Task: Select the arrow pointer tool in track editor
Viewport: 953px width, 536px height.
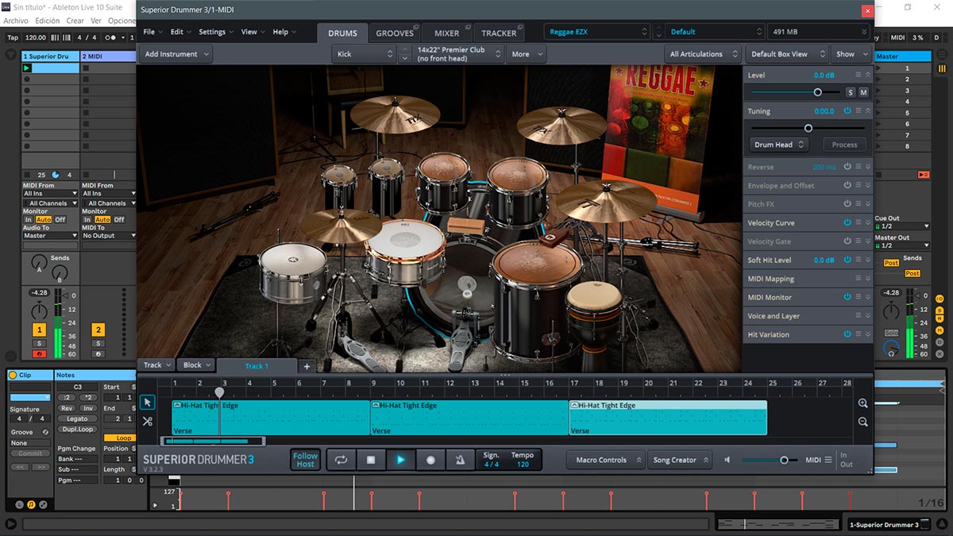Action: [148, 403]
